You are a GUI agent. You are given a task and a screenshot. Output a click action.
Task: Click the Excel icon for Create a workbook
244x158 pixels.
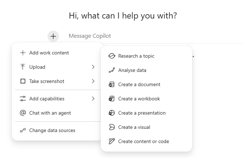(111, 99)
